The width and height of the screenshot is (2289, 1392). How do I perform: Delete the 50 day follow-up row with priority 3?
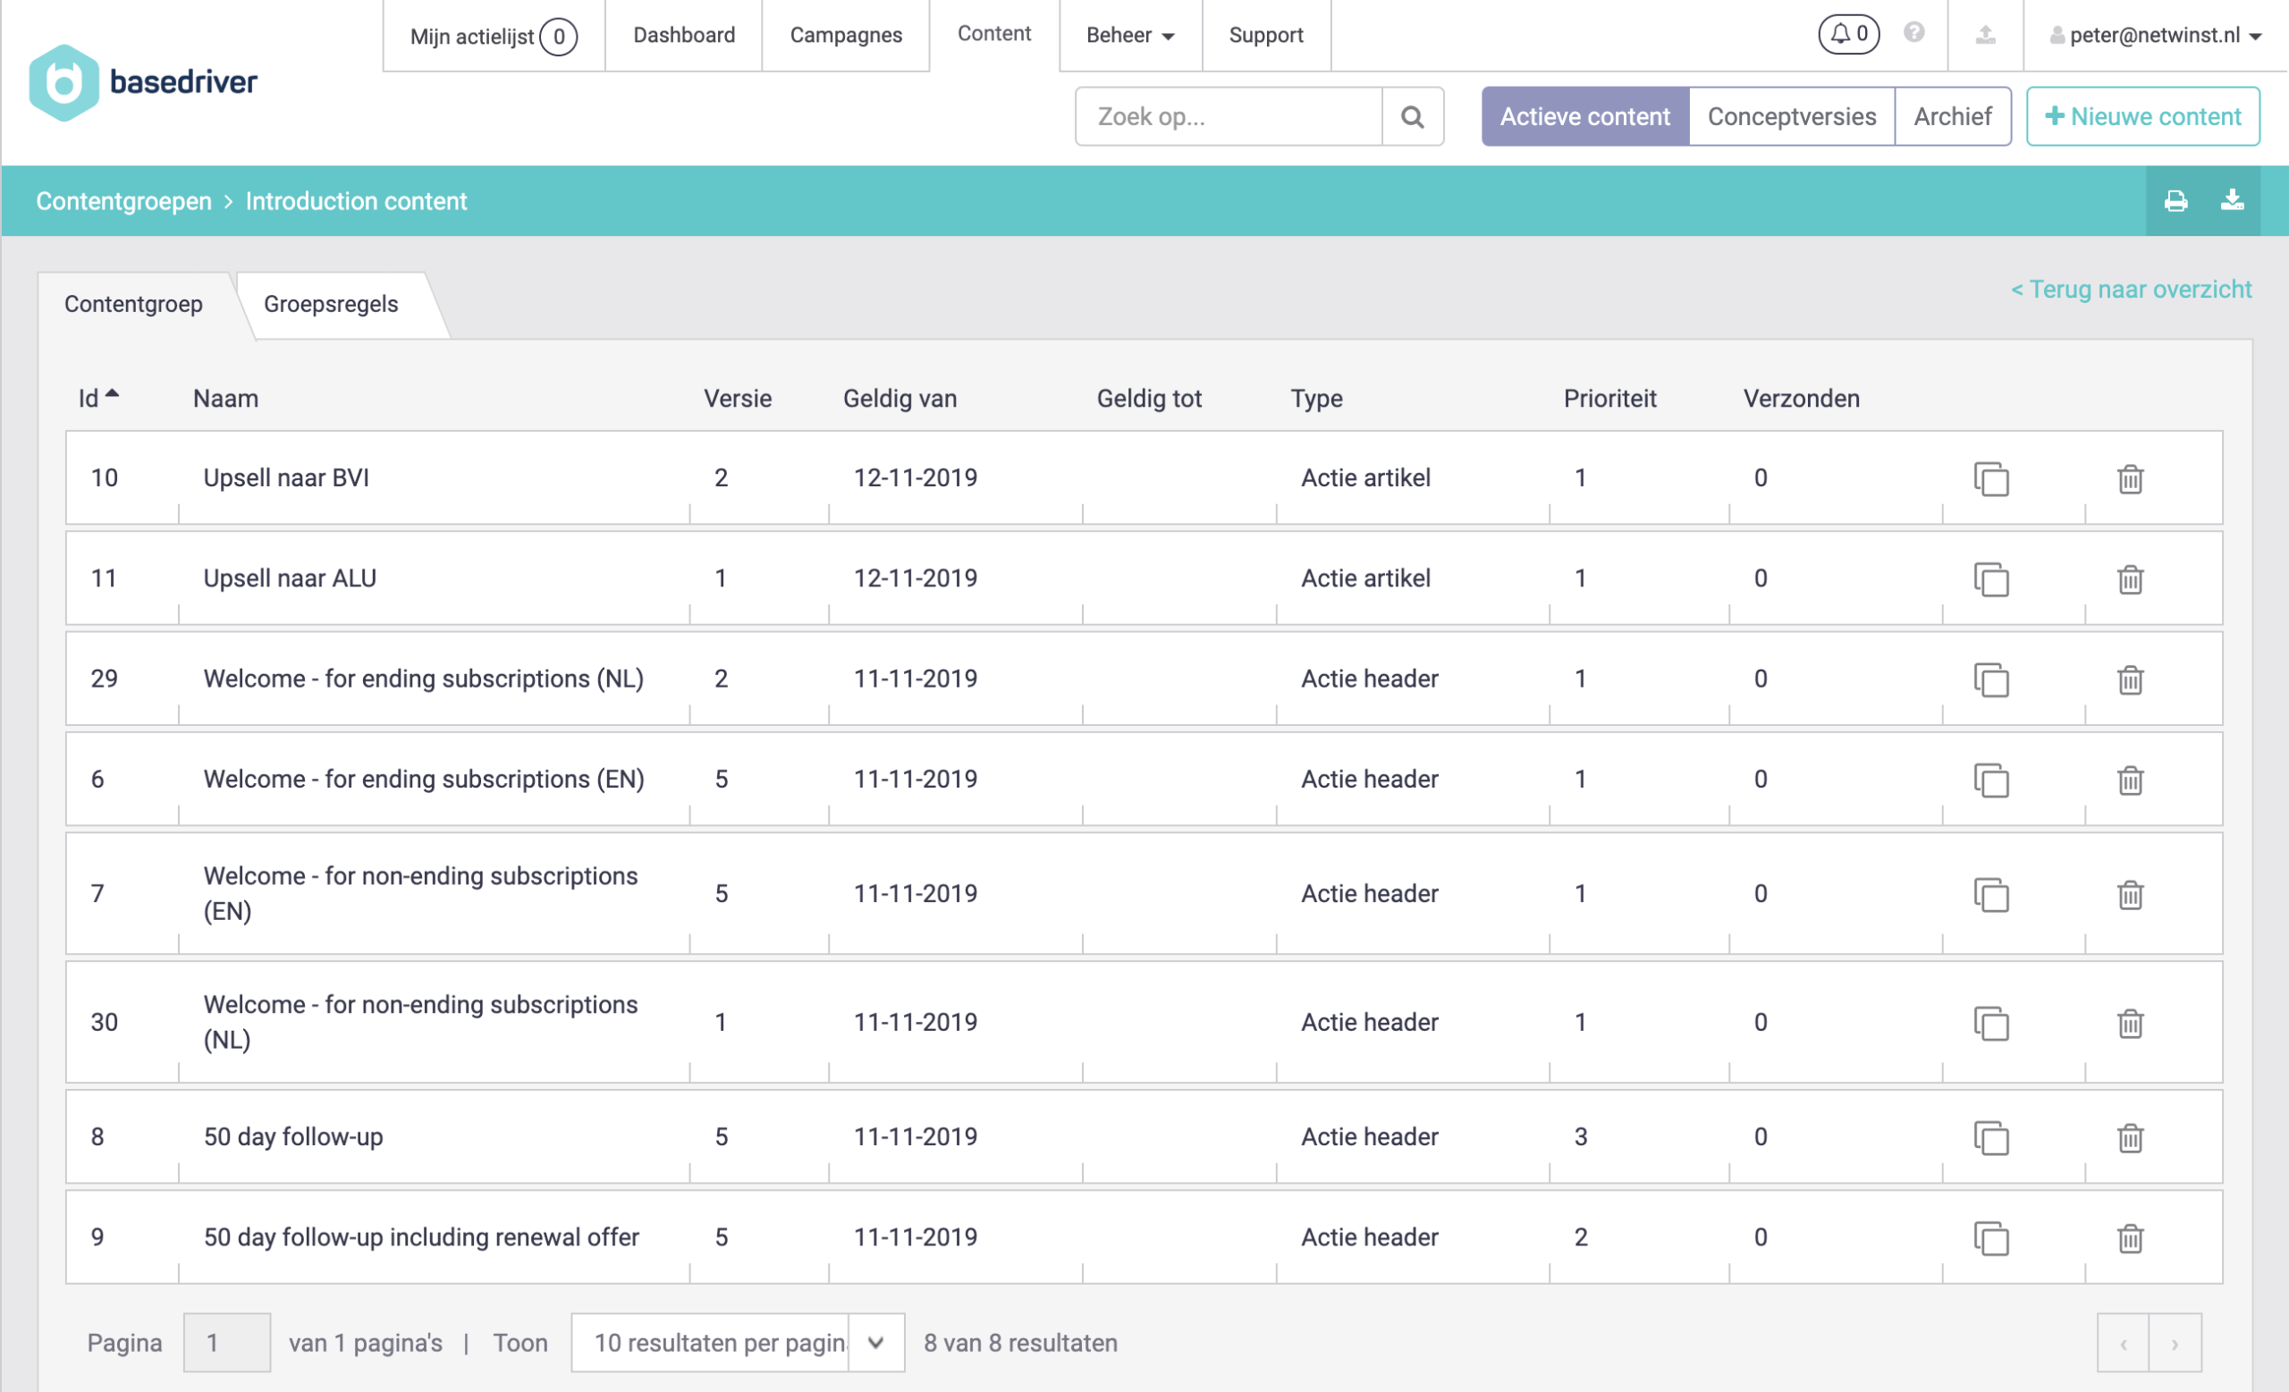pos(2130,1137)
